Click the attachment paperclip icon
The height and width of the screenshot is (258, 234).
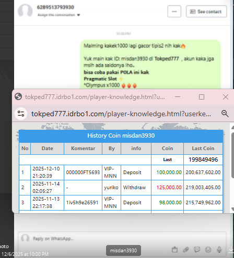click(186, 250)
